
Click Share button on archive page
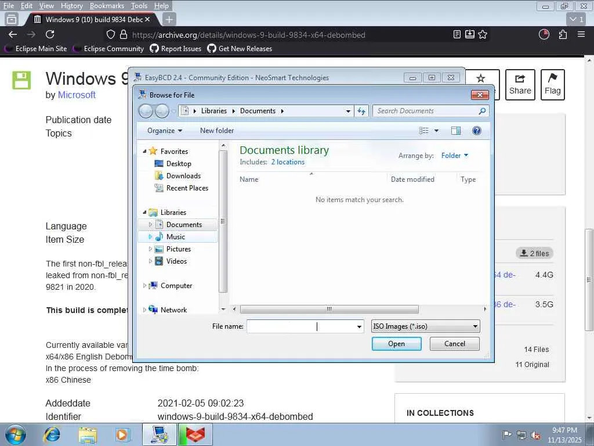[x=520, y=85]
